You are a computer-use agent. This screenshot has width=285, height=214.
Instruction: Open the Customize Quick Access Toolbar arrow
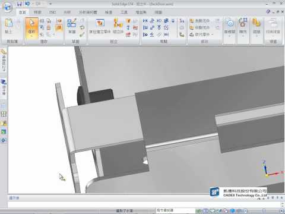pos(50,4)
